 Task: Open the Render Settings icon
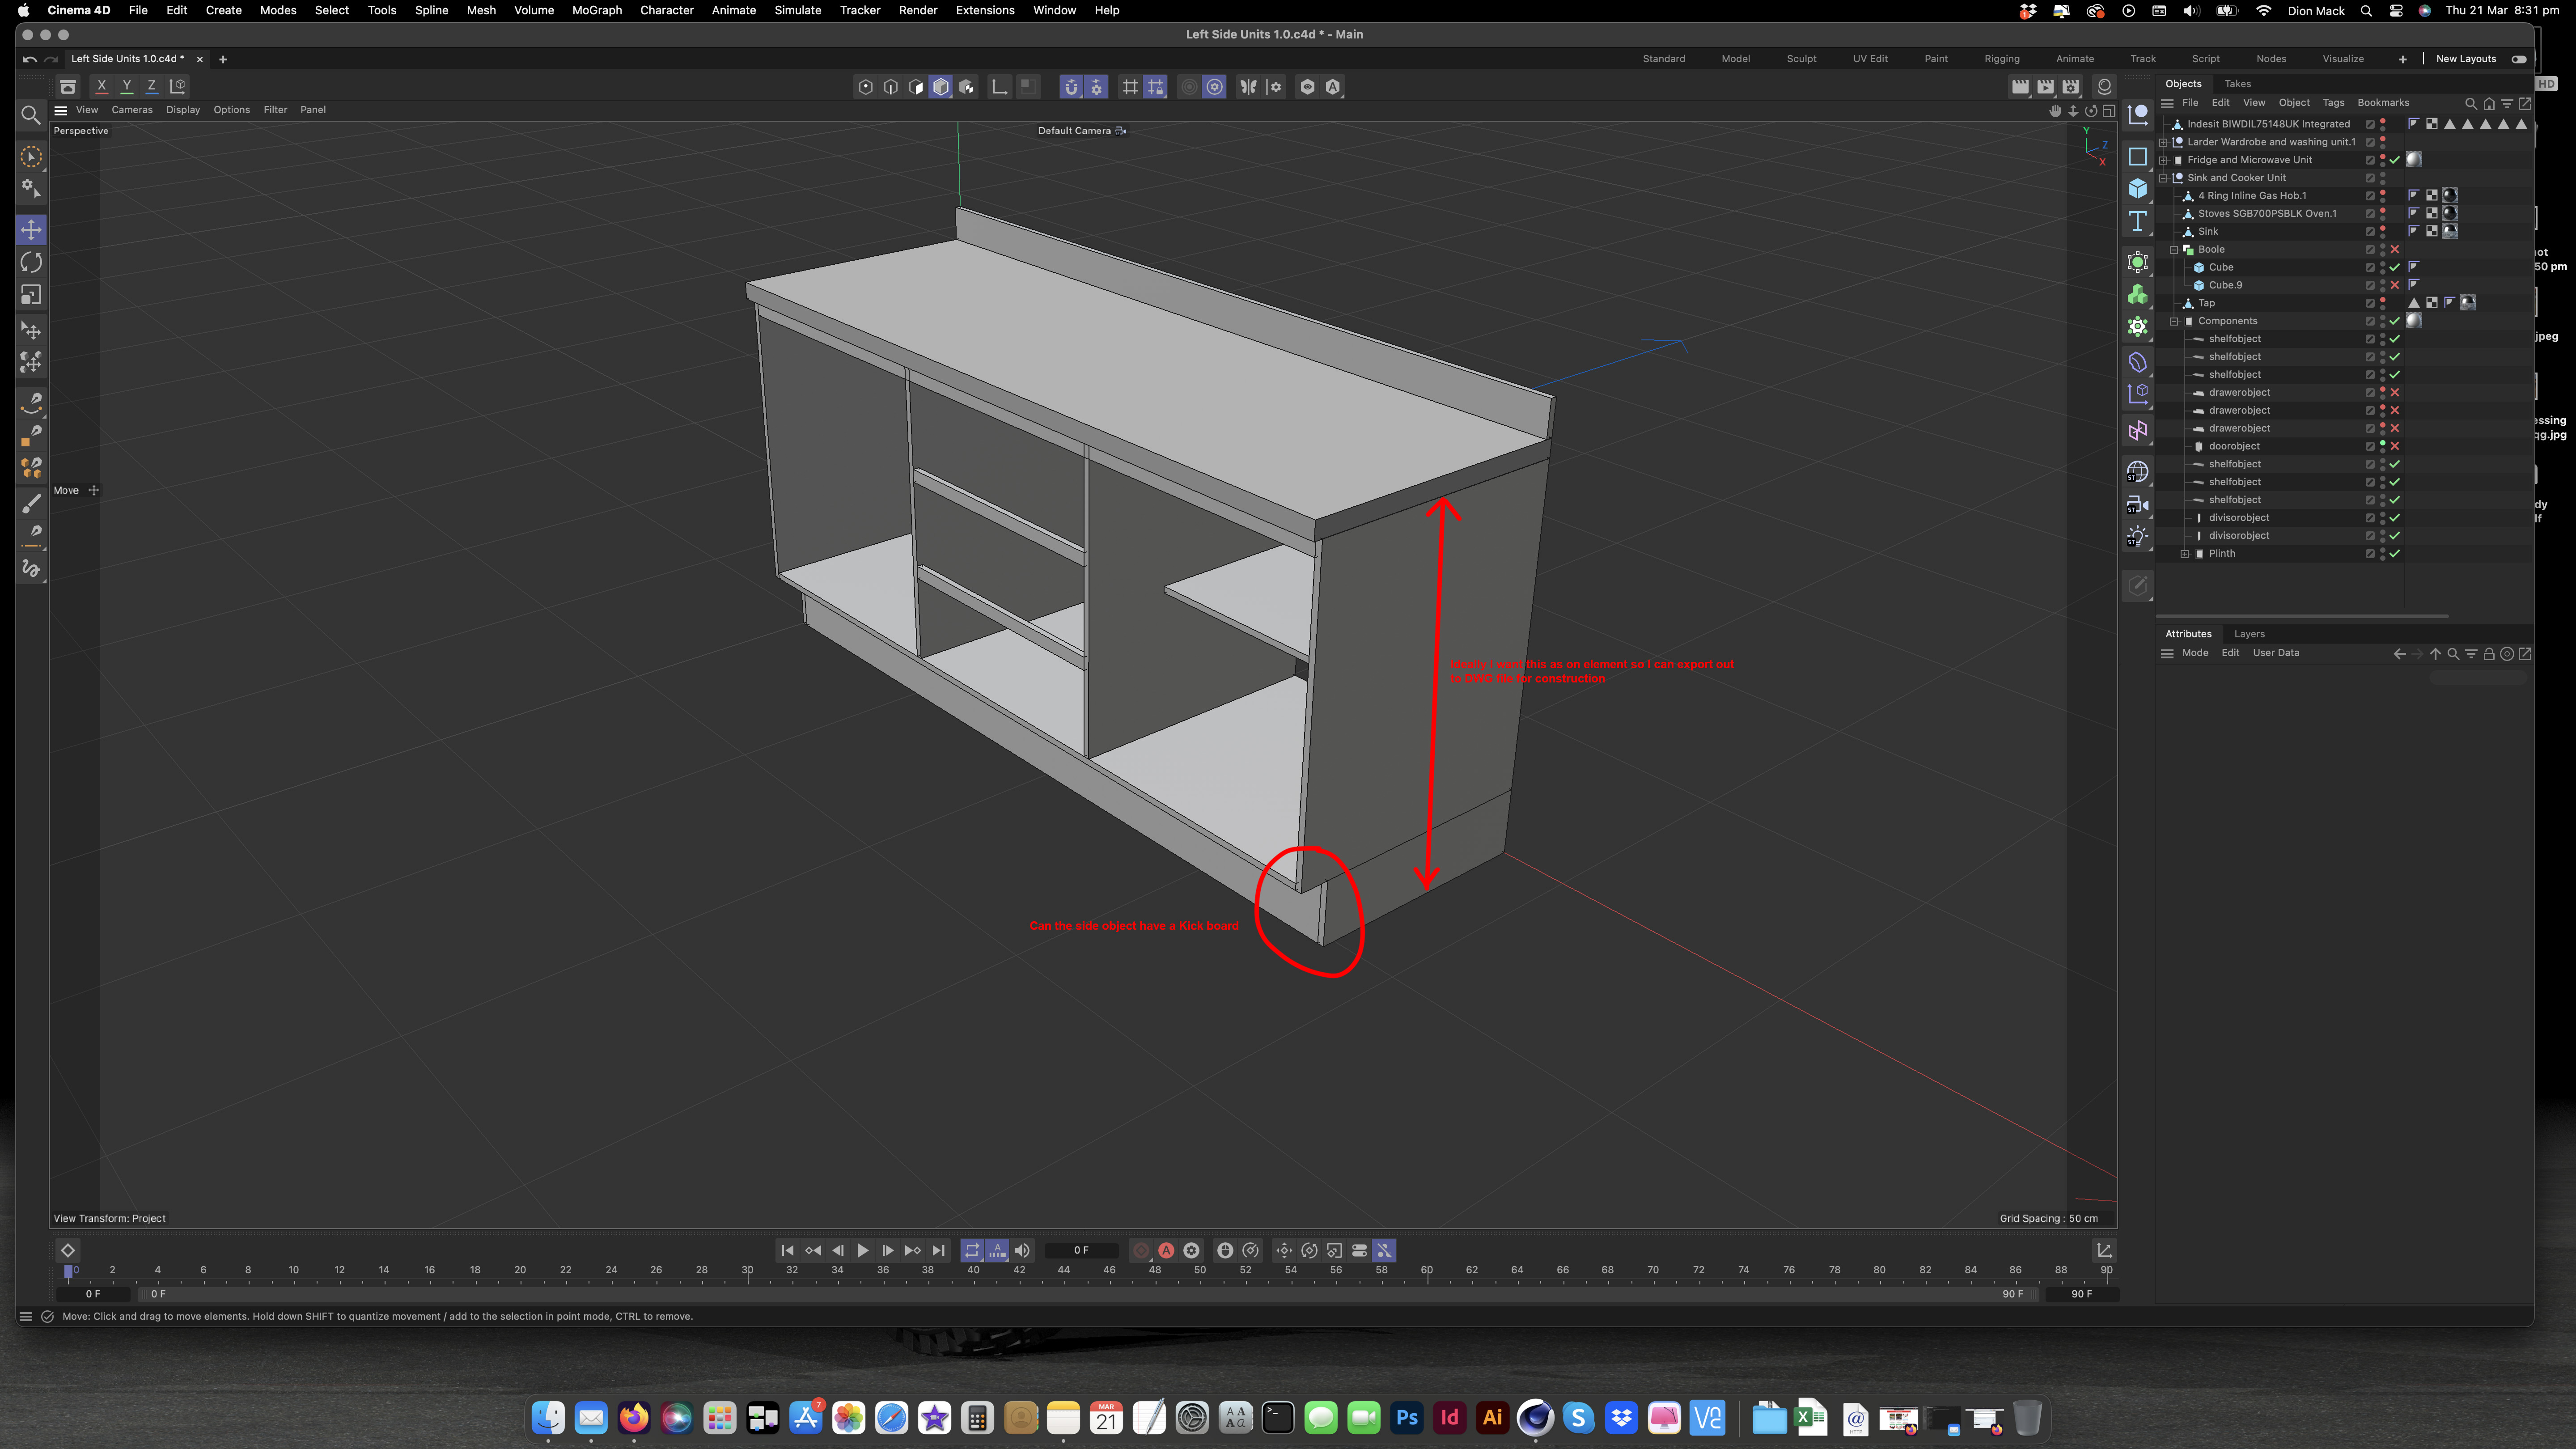point(2070,87)
